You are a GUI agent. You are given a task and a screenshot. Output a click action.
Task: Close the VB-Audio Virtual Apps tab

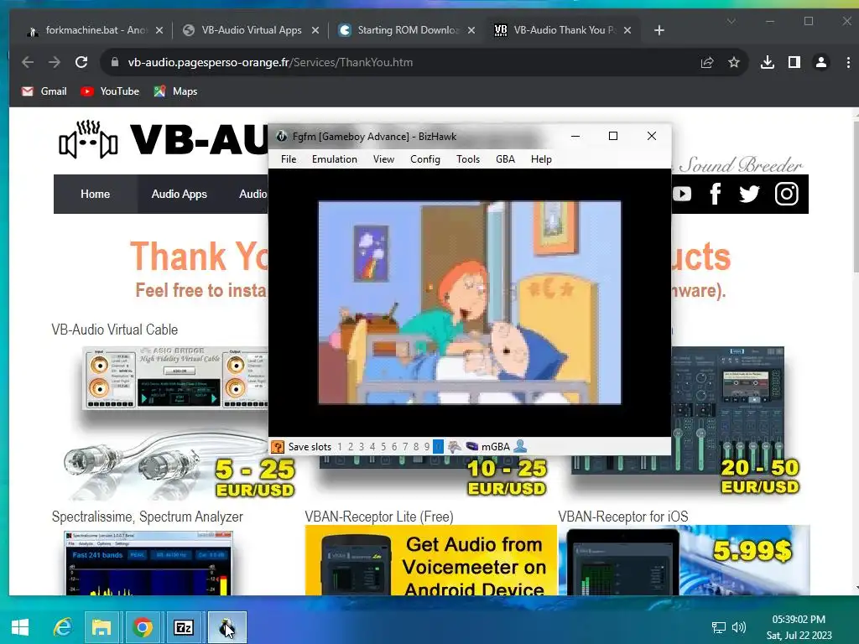coord(315,31)
